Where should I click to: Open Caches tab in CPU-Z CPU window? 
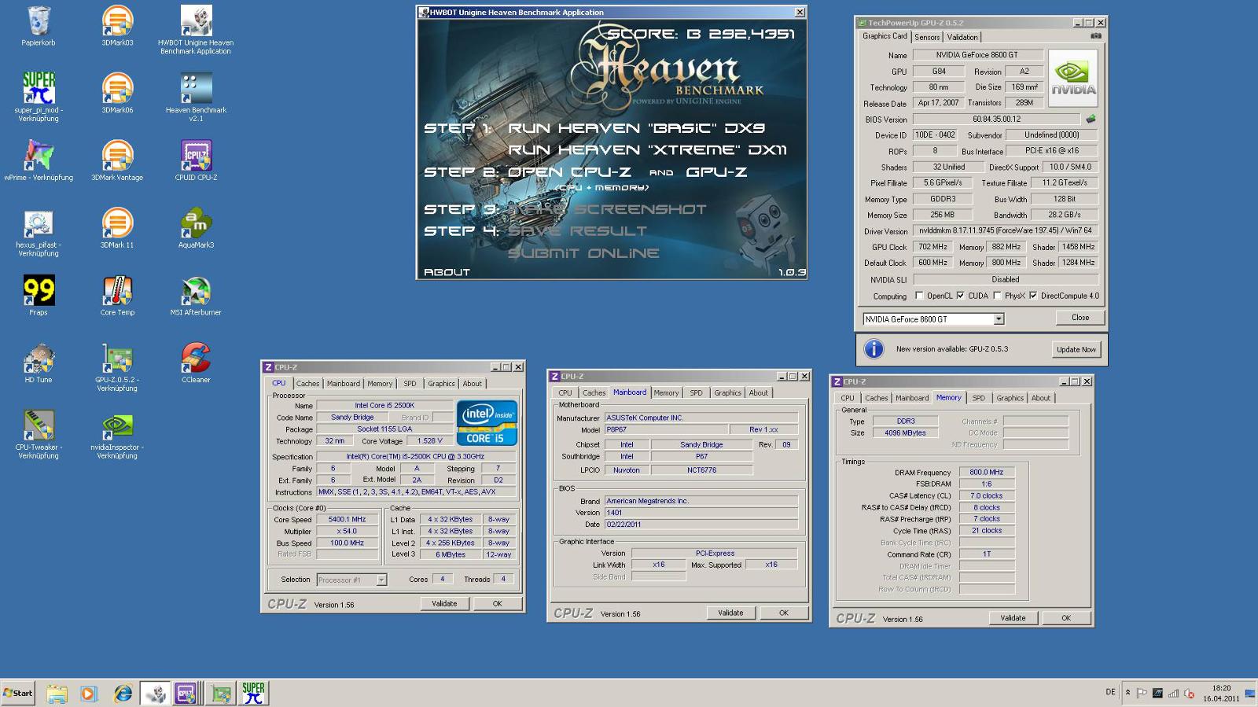pos(307,384)
